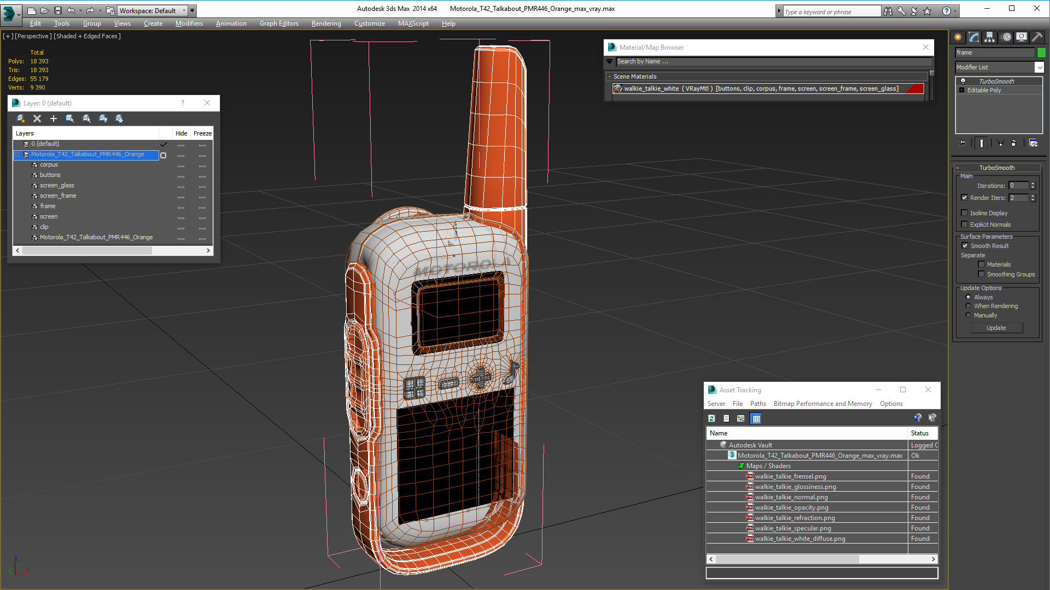
Task: Click the Save File floppy icon
Action: pyautogui.click(x=58, y=10)
